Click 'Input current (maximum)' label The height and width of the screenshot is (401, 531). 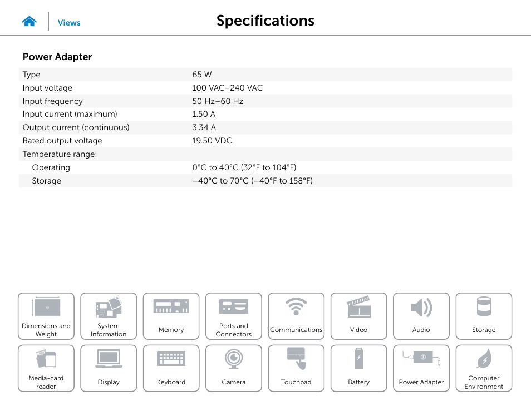(x=70, y=114)
